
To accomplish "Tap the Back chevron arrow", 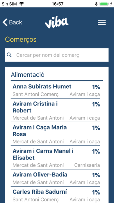I will click(x=5, y=22).
